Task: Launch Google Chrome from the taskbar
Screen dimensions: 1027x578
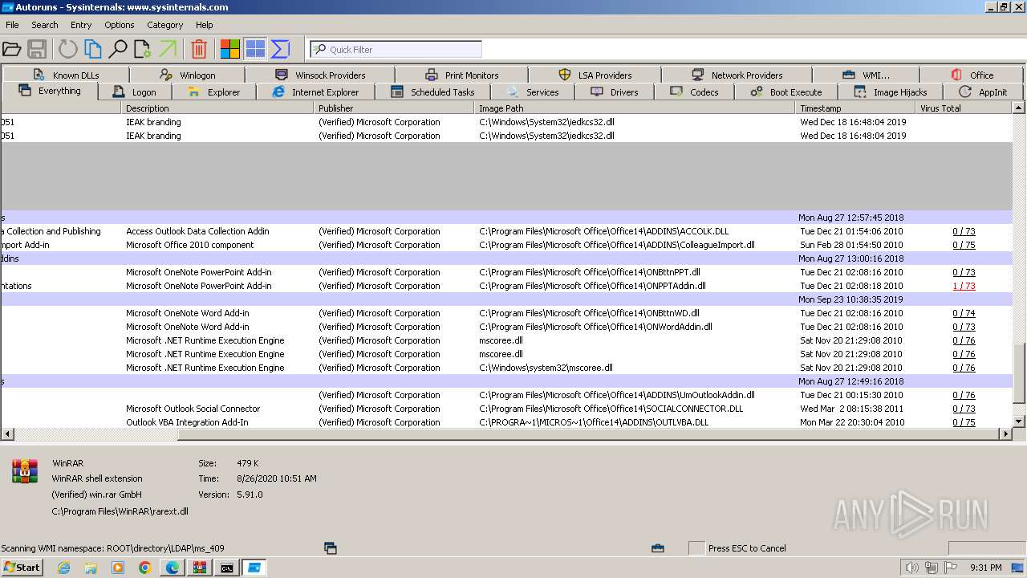Action: [x=145, y=568]
